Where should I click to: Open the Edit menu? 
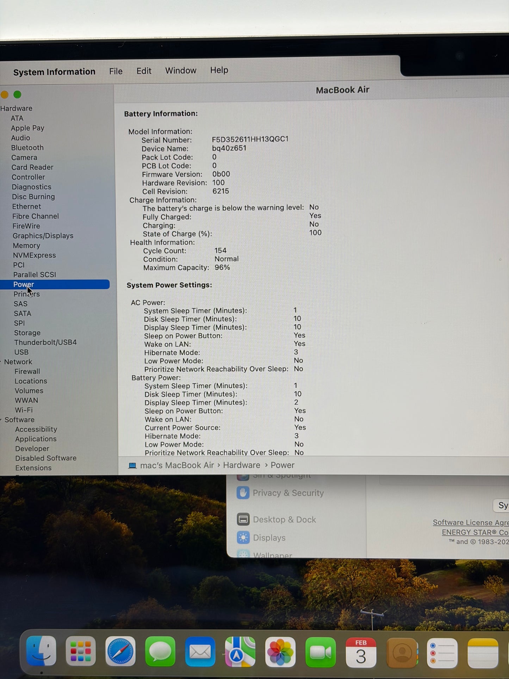click(x=144, y=71)
